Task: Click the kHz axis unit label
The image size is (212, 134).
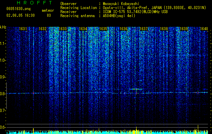Action: coord(3,27)
